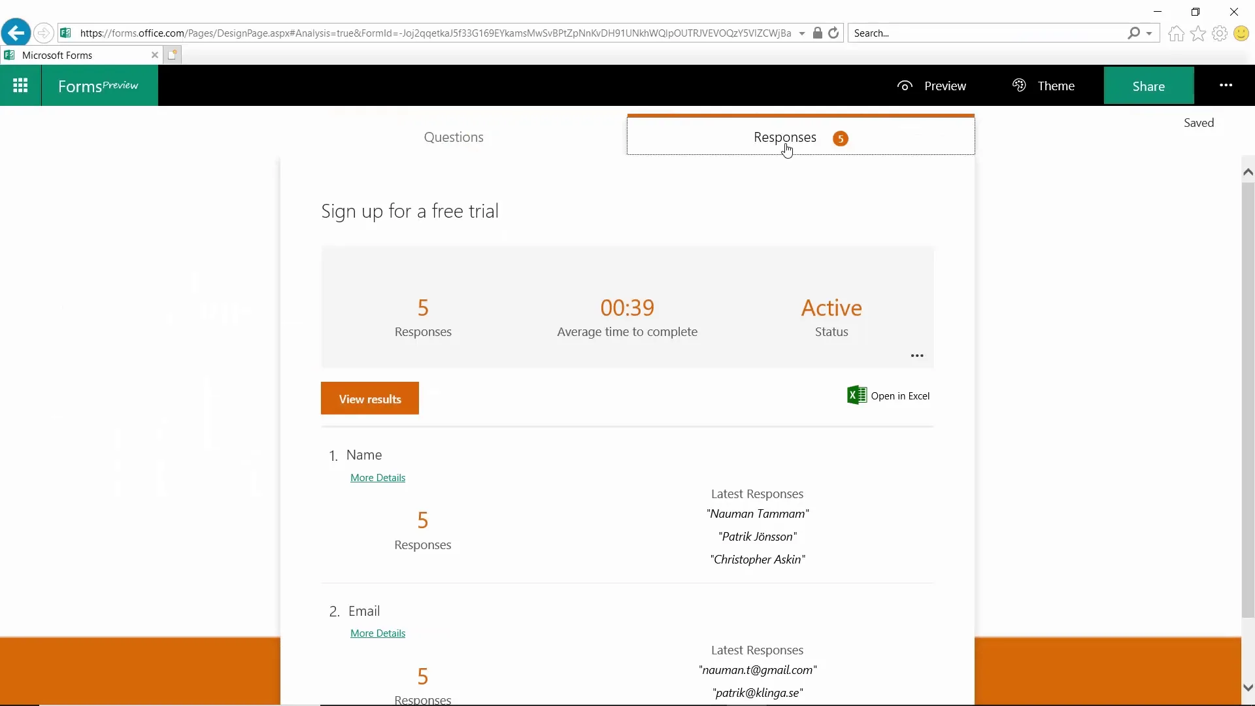Click the View results button

[x=370, y=398]
